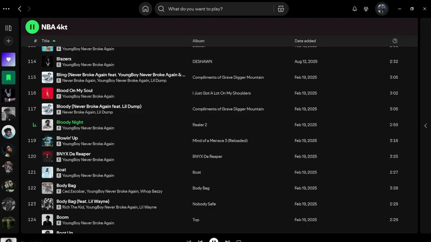The image size is (431, 242).
Task: Click the 3:25 duration of BNYX Da Reaper
Action: pos(394,156)
